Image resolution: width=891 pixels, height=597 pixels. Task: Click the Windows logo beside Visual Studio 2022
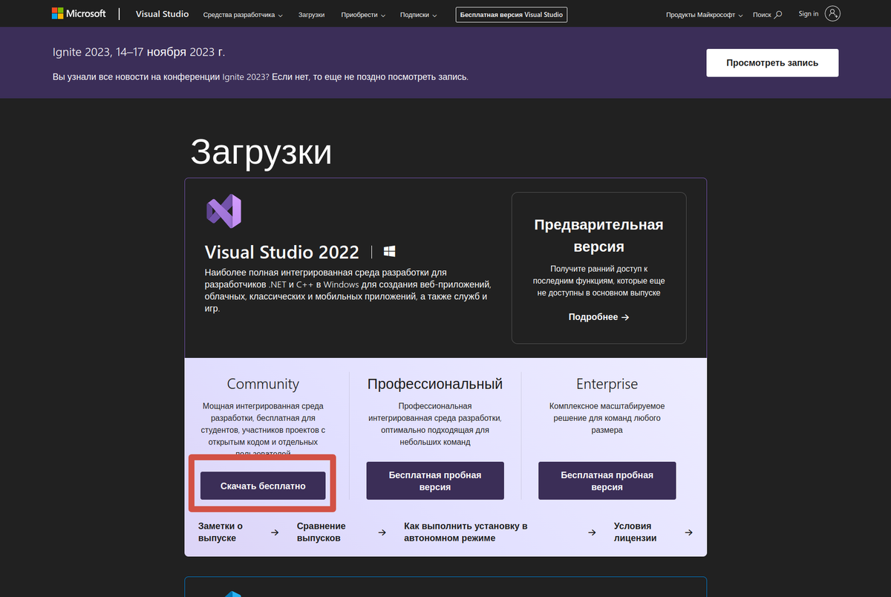tap(389, 251)
